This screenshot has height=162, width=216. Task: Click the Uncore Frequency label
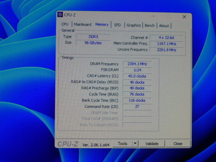[133, 50]
